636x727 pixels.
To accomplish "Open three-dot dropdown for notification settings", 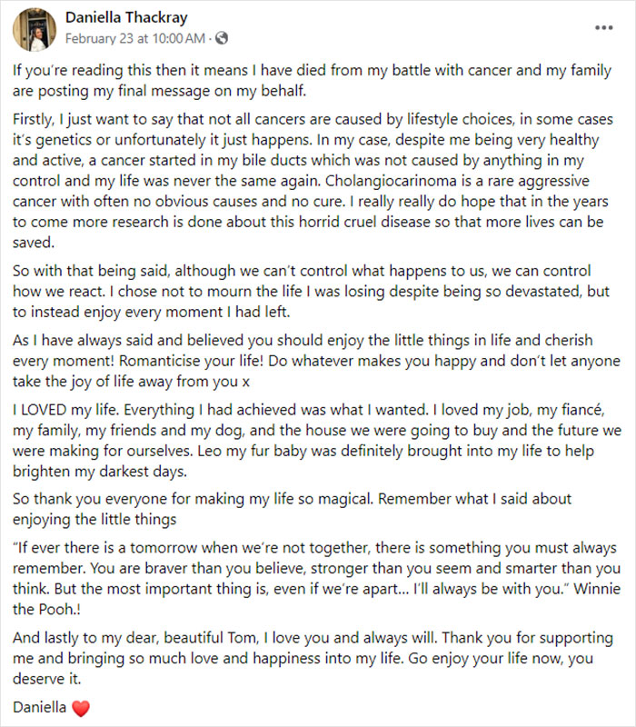I will 604,28.
